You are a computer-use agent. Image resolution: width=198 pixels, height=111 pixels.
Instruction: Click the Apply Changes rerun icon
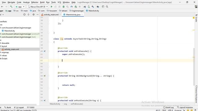click(55, 7)
